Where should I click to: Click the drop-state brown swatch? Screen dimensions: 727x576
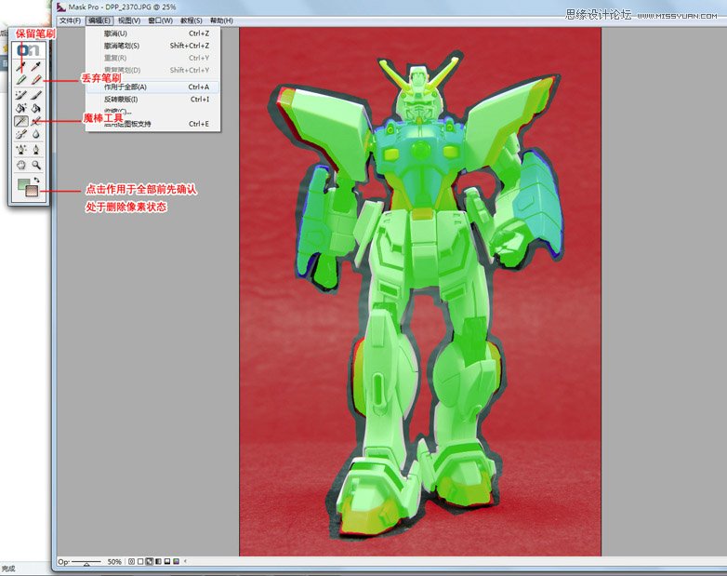pos(33,191)
